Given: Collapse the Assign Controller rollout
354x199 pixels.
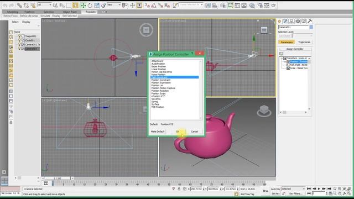Looking at the screenshot, I should [295, 49].
